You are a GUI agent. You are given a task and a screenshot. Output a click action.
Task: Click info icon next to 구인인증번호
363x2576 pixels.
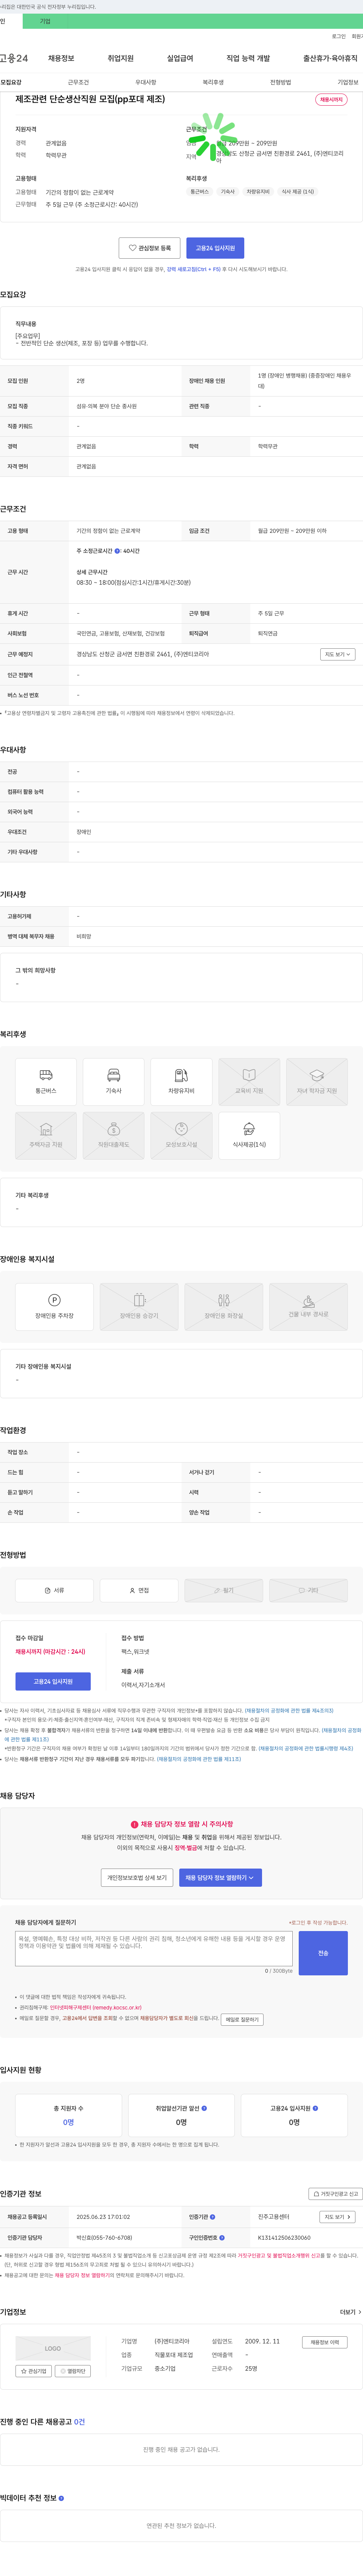coord(221,2238)
